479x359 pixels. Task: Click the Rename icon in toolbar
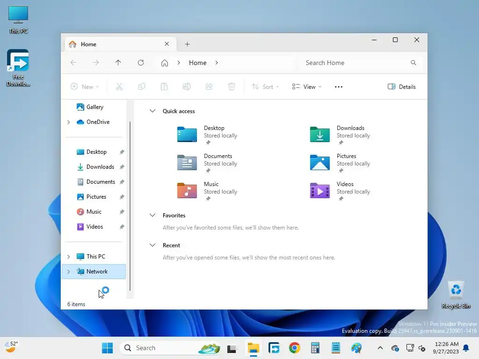point(187,86)
